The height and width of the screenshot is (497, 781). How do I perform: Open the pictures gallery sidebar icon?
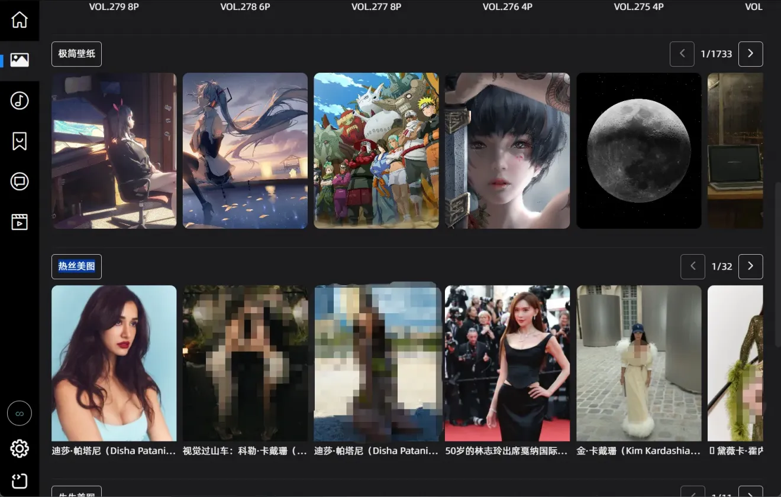20,60
